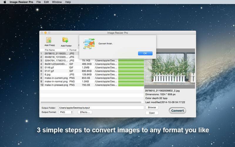Select the 6.jpg file name
This screenshot has height=147, width=235.
(48, 74)
